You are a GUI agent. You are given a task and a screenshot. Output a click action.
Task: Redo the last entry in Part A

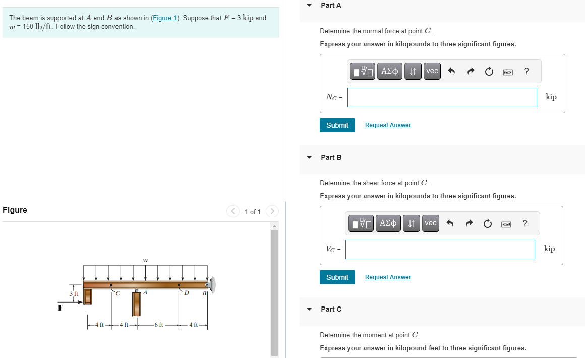coord(470,71)
